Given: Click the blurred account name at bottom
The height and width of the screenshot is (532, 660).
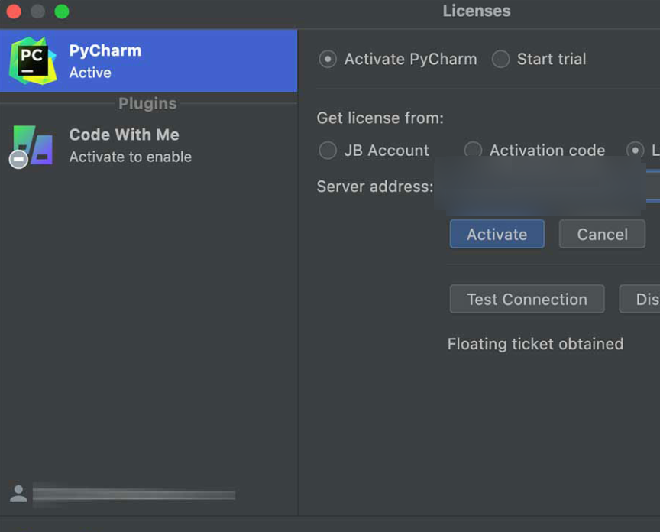Looking at the screenshot, I should coord(134,495).
